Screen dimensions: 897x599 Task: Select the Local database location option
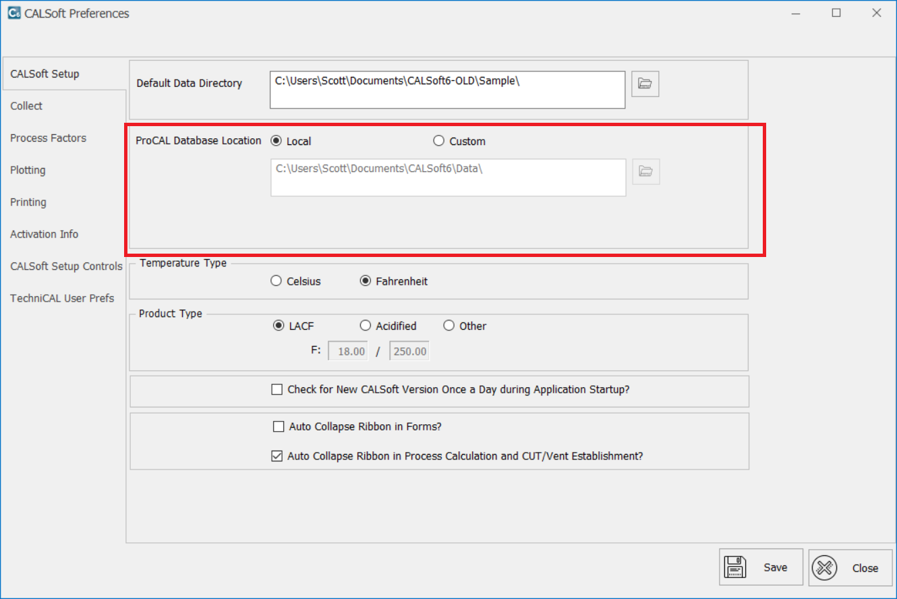276,141
